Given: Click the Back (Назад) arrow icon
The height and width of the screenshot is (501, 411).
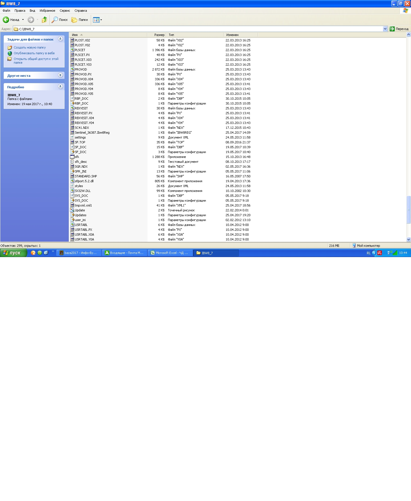Looking at the screenshot, I should 6,20.
